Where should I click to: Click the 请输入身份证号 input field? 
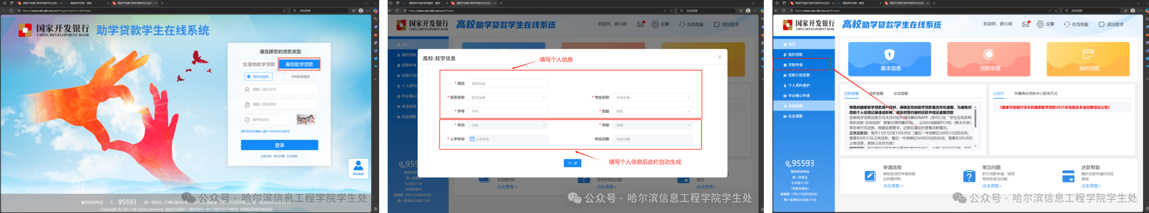click(280, 89)
